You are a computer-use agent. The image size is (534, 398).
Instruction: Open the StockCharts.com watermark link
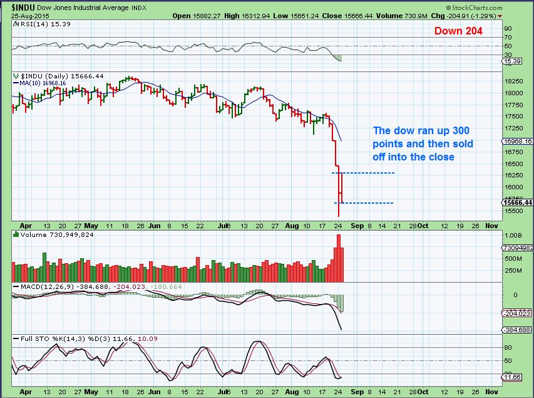[x=474, y=8]
